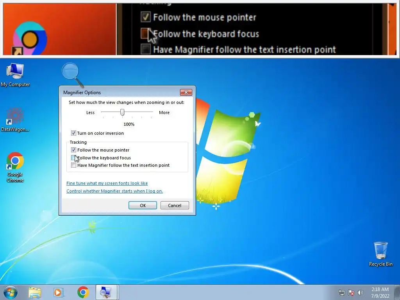Enable Follow the keyboard focus
Viewport: 400px width, 300px height.
(73, 158)
